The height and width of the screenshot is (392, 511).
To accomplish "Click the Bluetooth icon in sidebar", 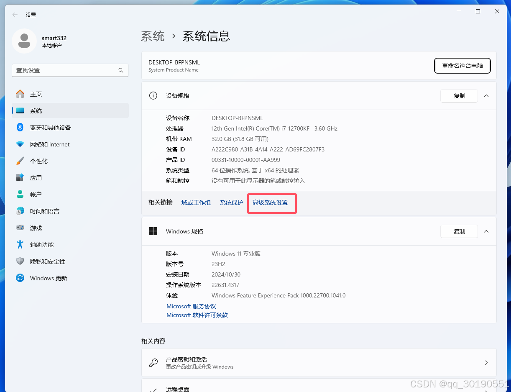I will [20, 127].
